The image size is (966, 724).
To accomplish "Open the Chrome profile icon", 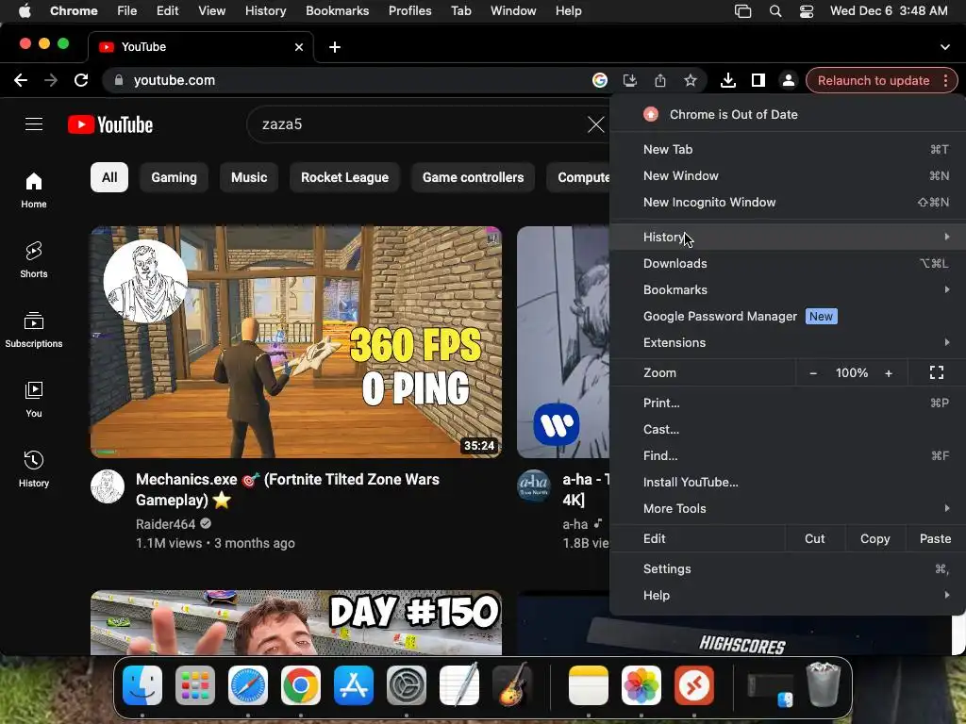I will [789, 80].
